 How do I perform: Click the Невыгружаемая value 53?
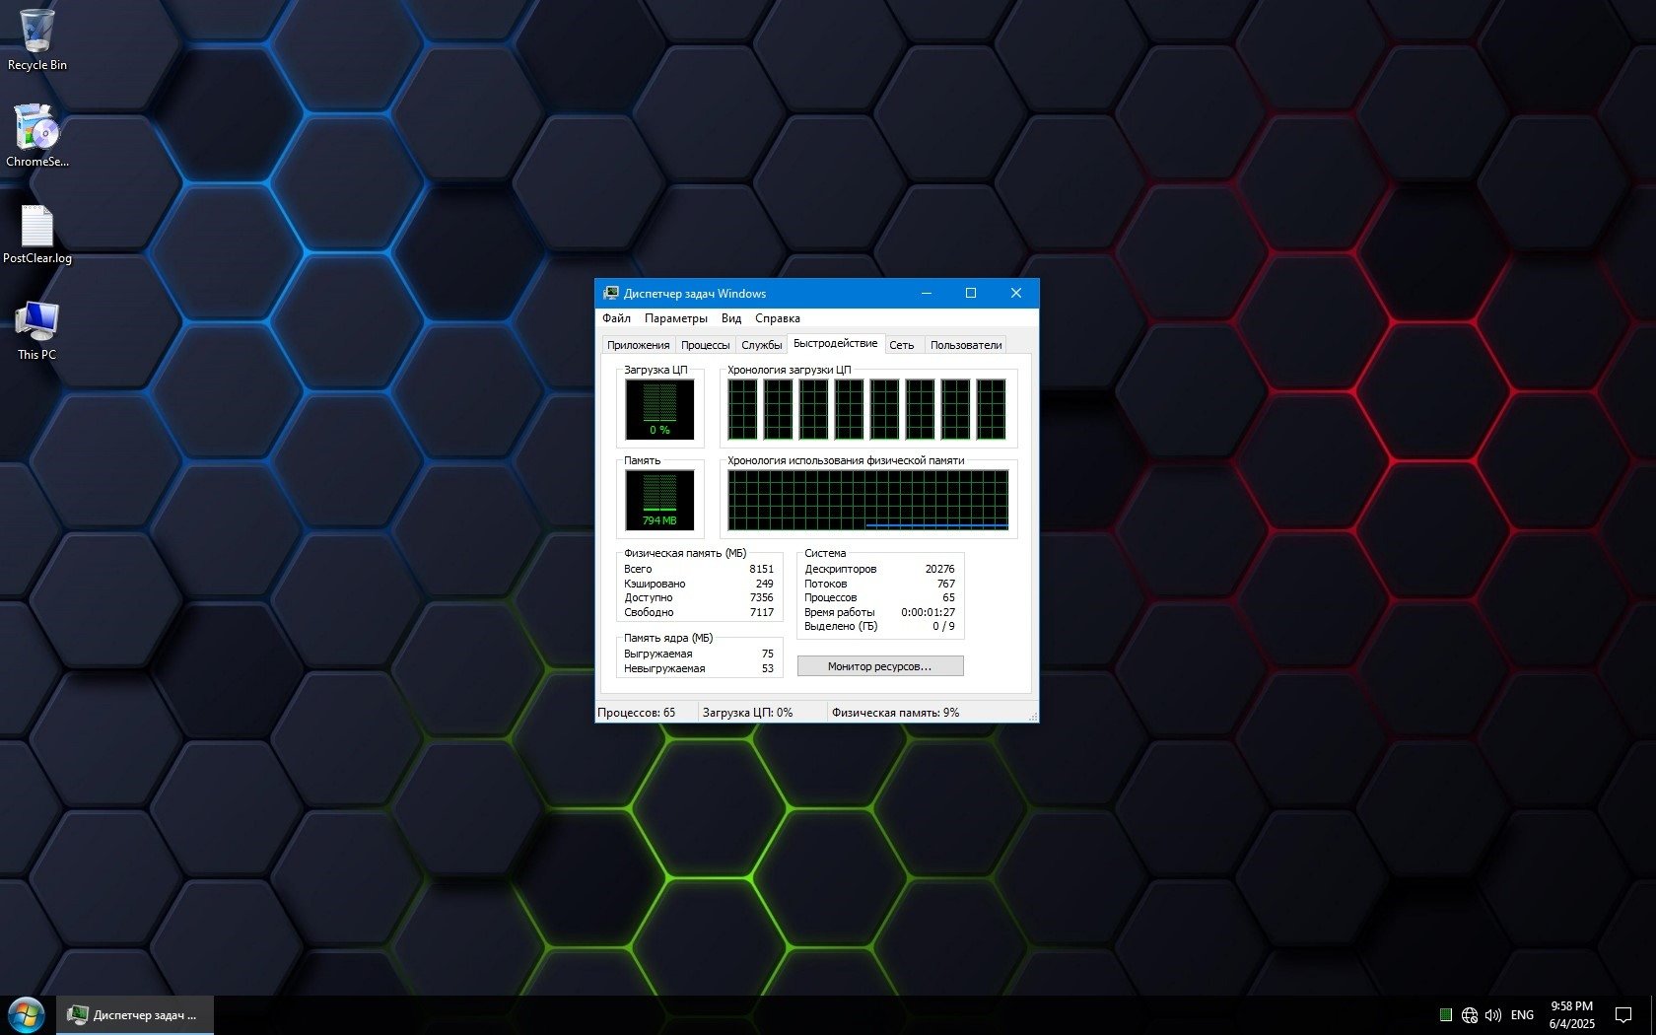pos(767,668)
